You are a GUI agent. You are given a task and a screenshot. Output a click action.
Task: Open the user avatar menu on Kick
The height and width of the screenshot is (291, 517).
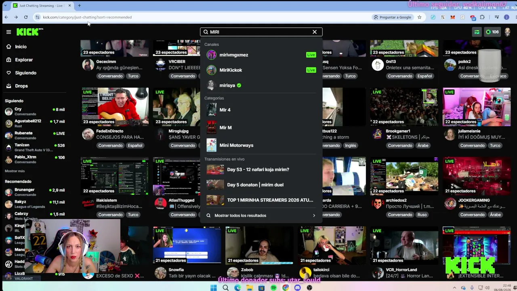(508, 32)
